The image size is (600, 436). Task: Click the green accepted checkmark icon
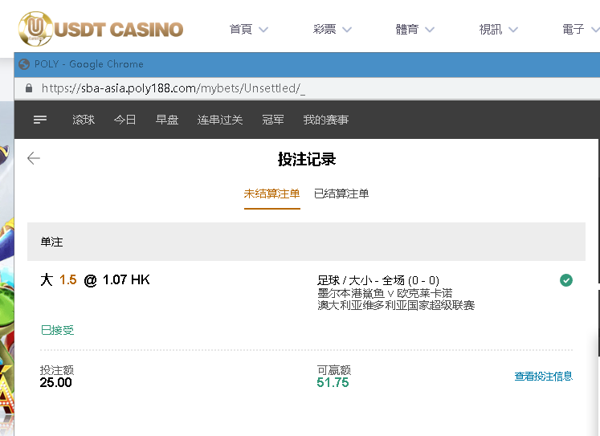(x=566, y=280)
